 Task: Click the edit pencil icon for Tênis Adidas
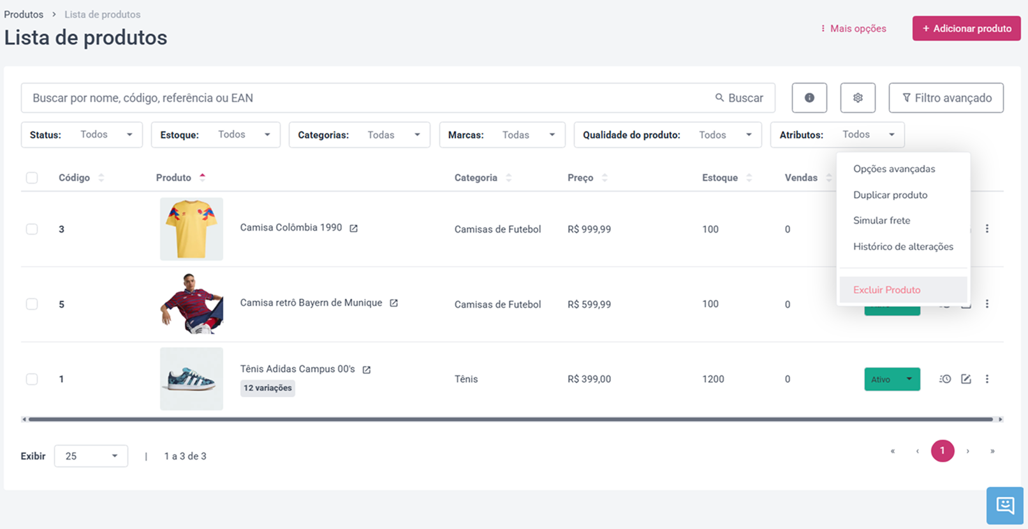click(966, 379)
